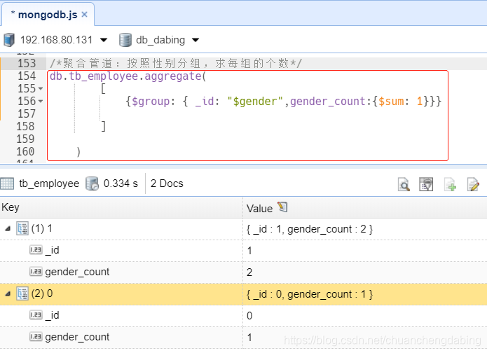Click numeric type icon of last gender_count
Viewport: 487px width, 353px height.
(36, 337)
